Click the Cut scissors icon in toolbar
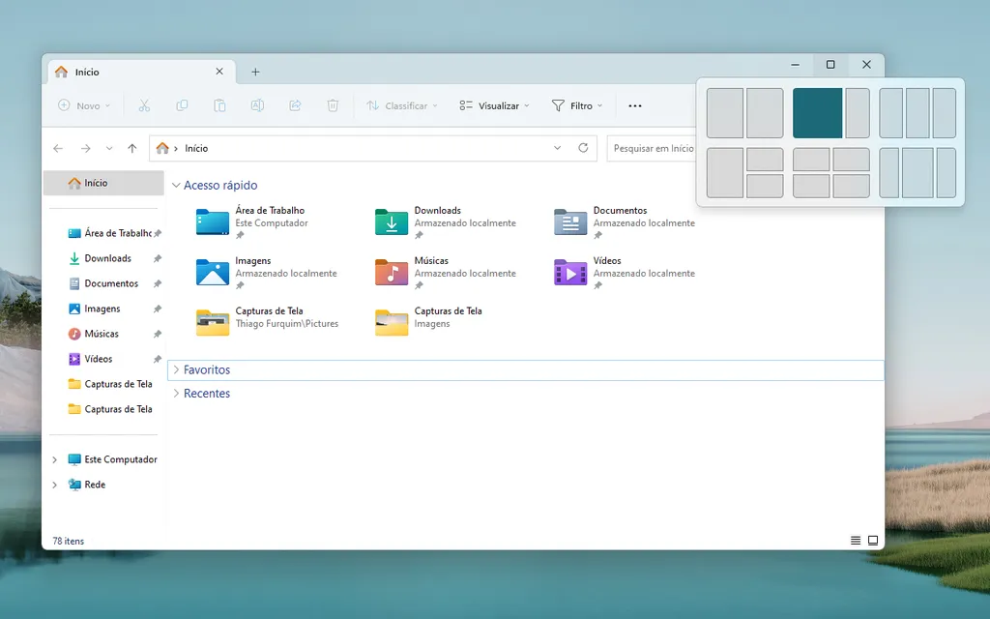The width and height of the screenshot is (990, 619). pos(144,105)
